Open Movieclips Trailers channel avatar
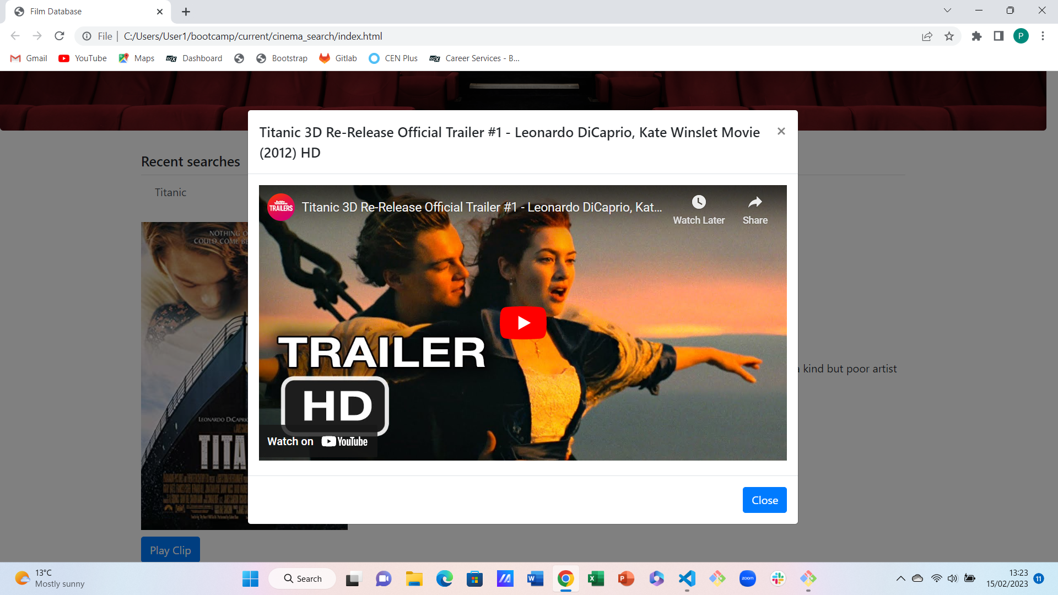 (x=281, y=207)
